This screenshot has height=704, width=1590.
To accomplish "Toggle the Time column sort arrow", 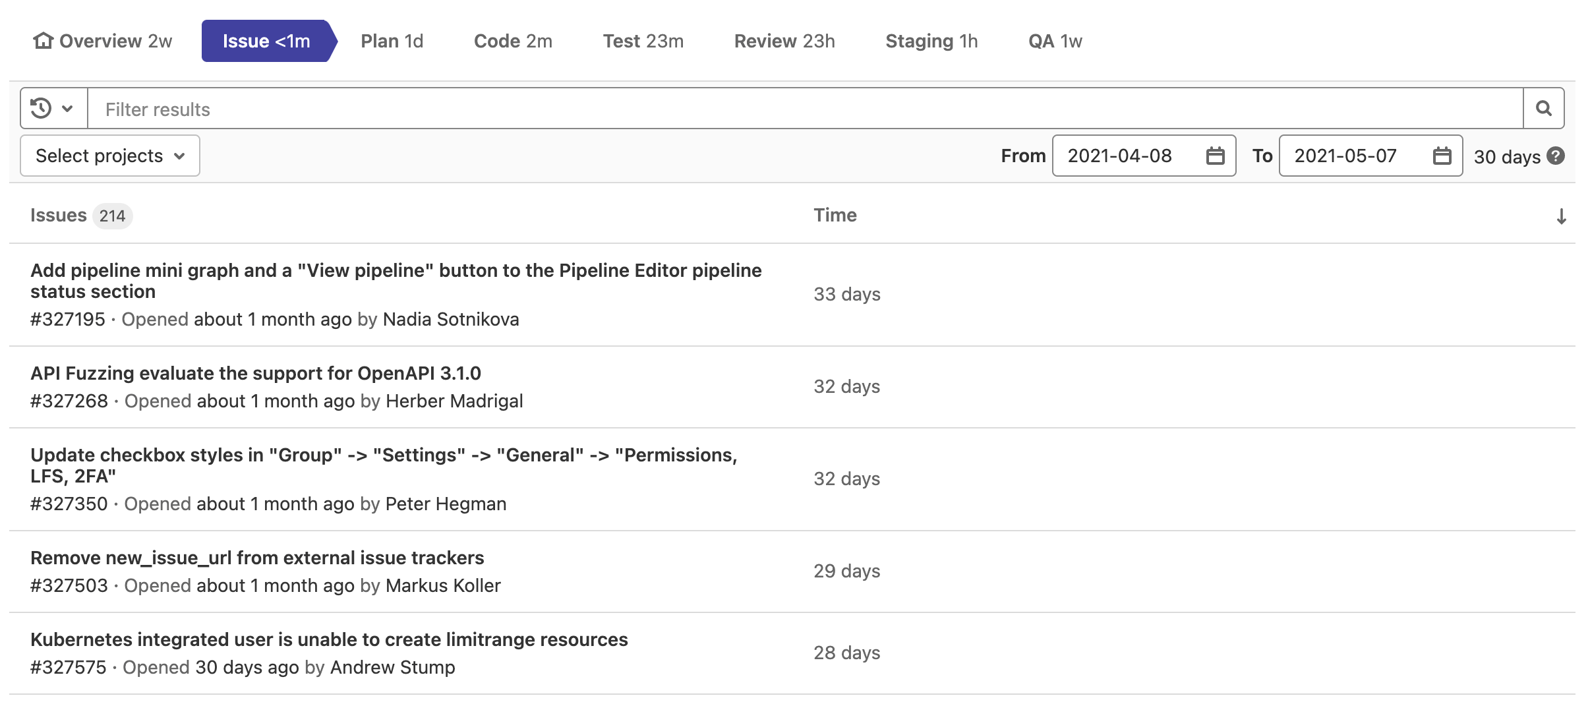I will 1560,216.
